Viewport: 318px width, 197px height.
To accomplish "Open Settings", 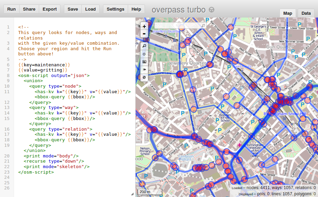I will [x=115, y=9].
